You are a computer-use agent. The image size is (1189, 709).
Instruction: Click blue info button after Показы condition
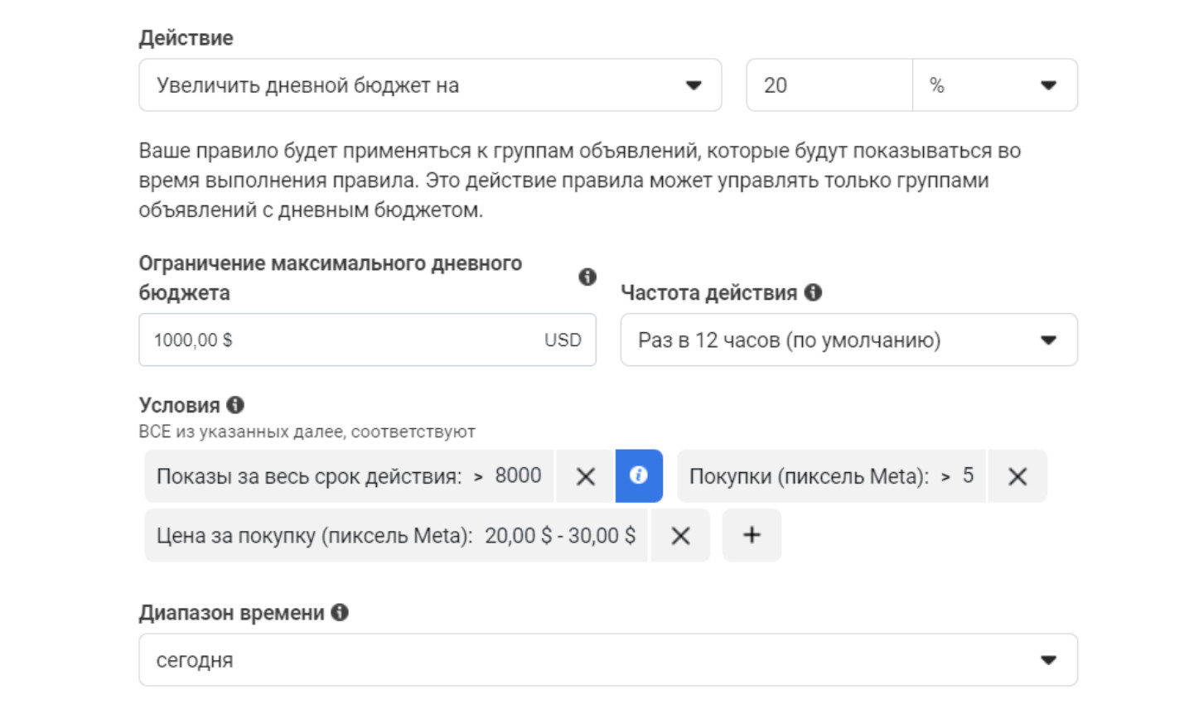tap(638, 475)
